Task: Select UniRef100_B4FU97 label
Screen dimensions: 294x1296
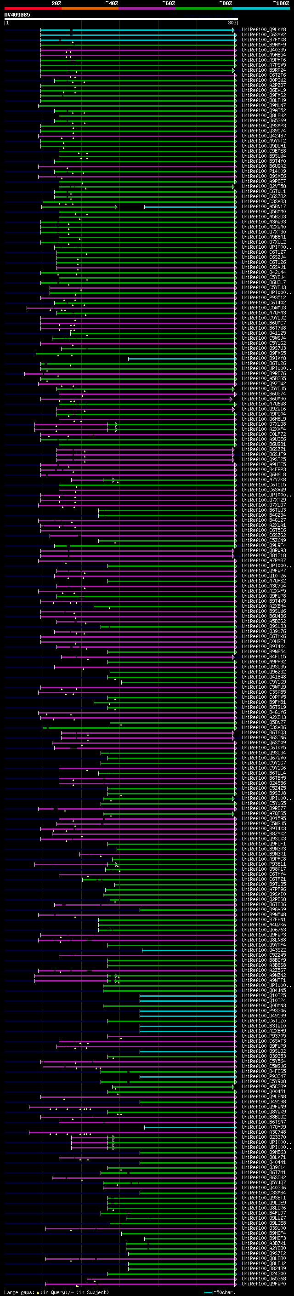Action: pyautogui.click(x=264, y=1212)
